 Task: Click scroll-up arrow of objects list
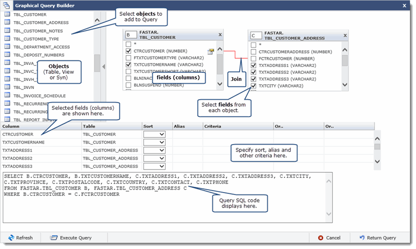pyautogui.click(x=97, y=20)
